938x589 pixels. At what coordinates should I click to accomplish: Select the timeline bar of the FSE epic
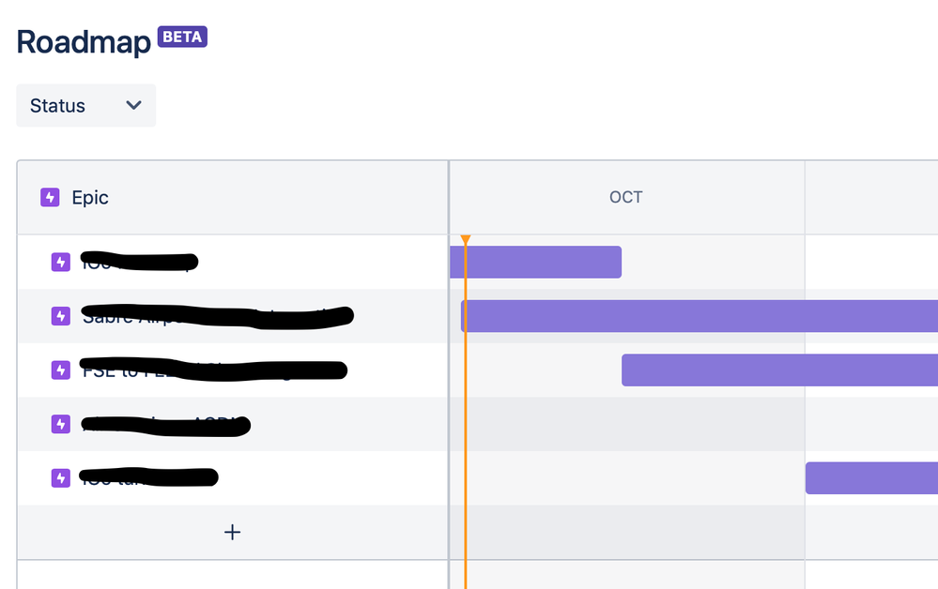(x=777, y=370)
